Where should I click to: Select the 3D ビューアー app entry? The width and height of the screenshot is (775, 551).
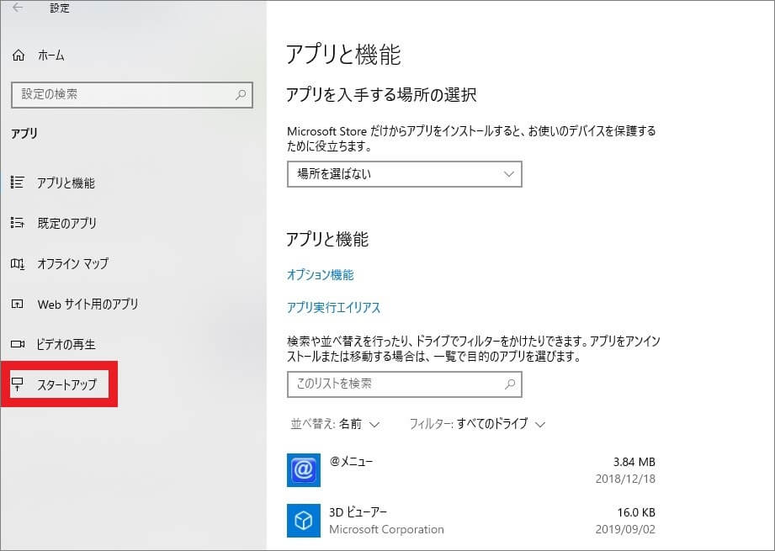(x=471, y=521)
